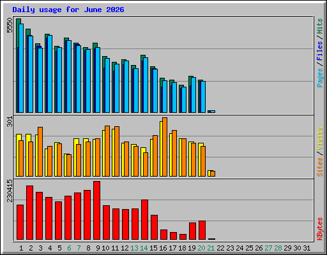The height and width of the screenshot is (255, 327).
Task: Click green weekend day 21 label
Action: 211,248
